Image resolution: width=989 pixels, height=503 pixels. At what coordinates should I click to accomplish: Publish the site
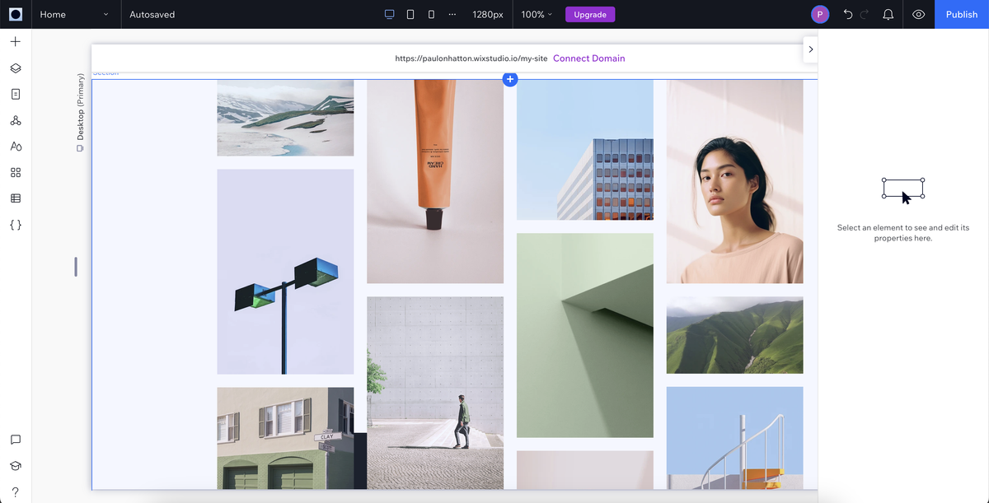point(961,14)
